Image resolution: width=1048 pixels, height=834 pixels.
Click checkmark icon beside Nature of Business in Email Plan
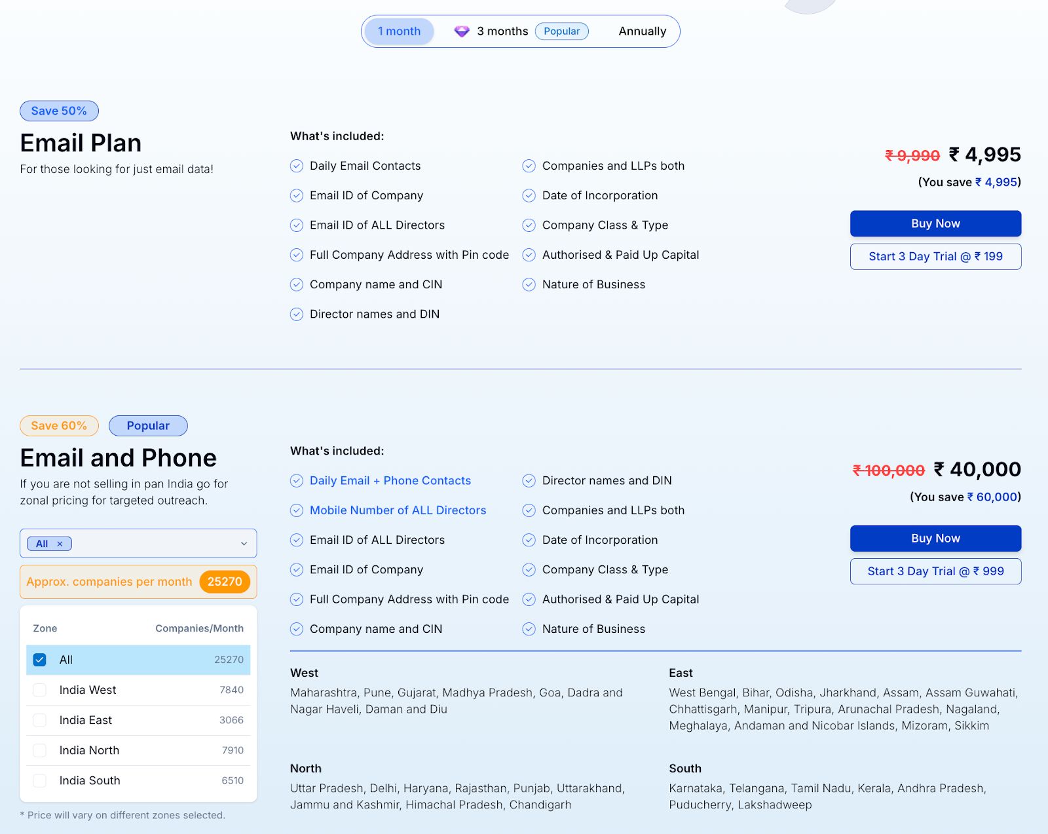(529, 284)
